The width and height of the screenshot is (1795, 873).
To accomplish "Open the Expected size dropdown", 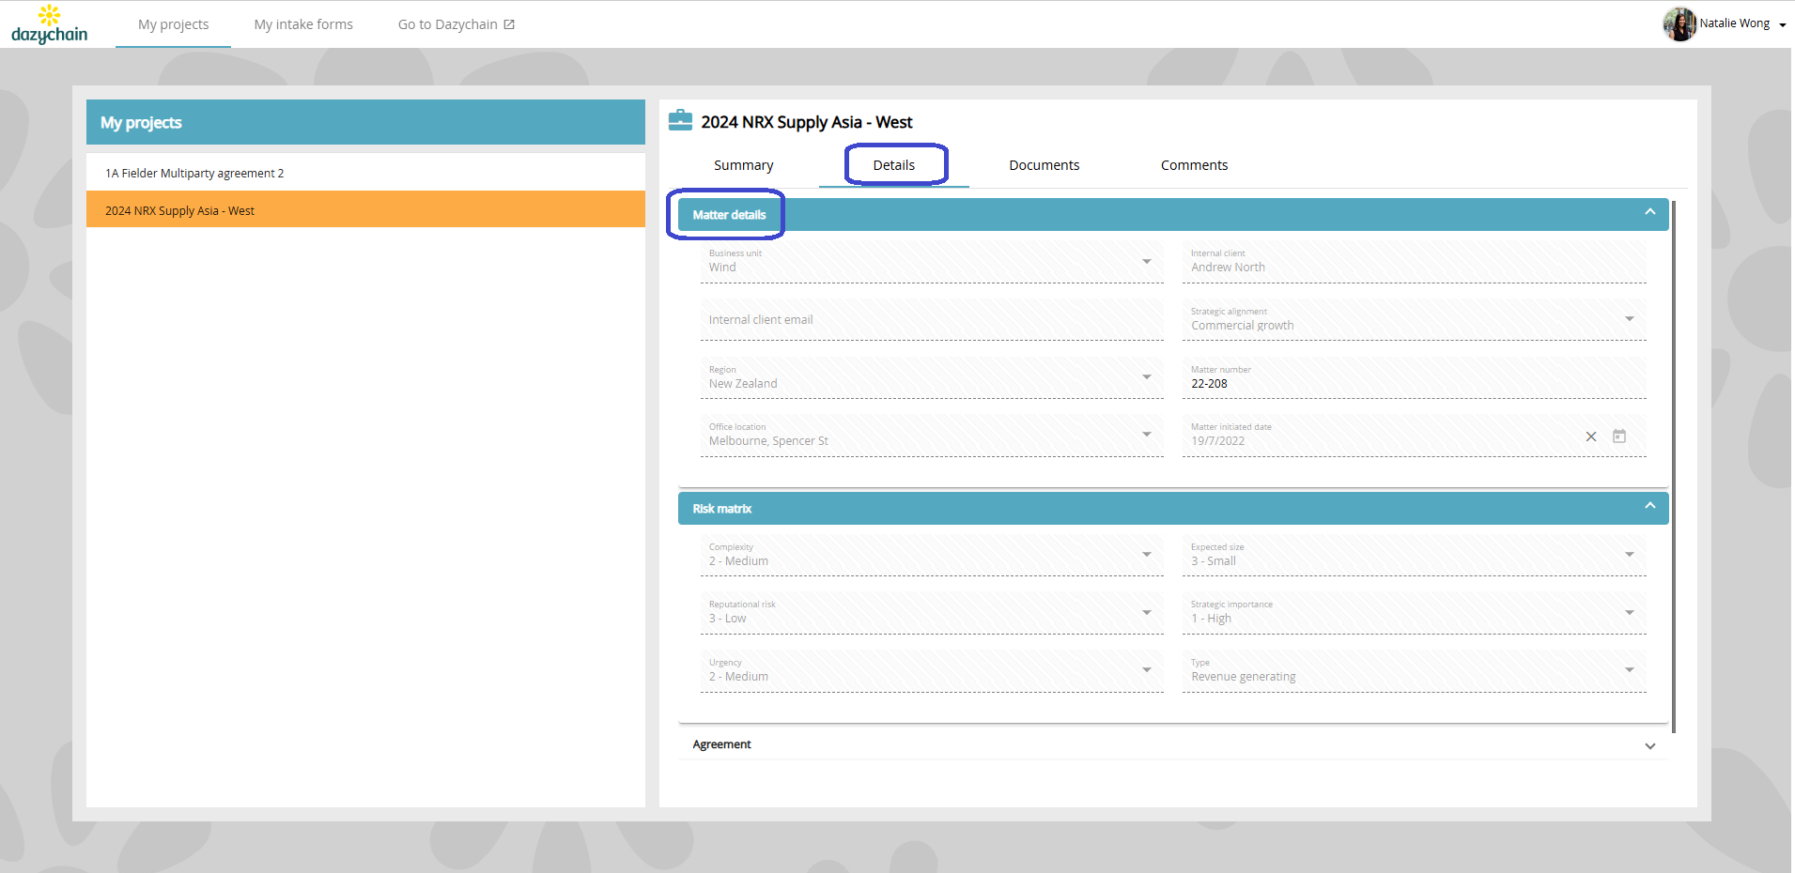I will click(x=1414, y=556).
